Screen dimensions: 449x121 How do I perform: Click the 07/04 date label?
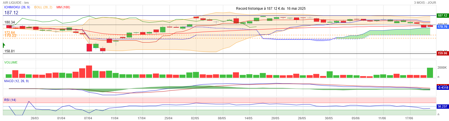(88, 118)
